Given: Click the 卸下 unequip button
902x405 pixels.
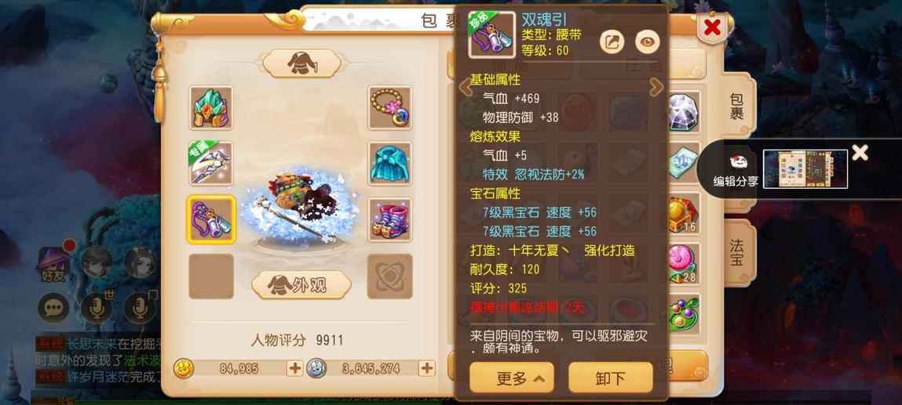Looking at the screenshot, I should tap(611, 378).
